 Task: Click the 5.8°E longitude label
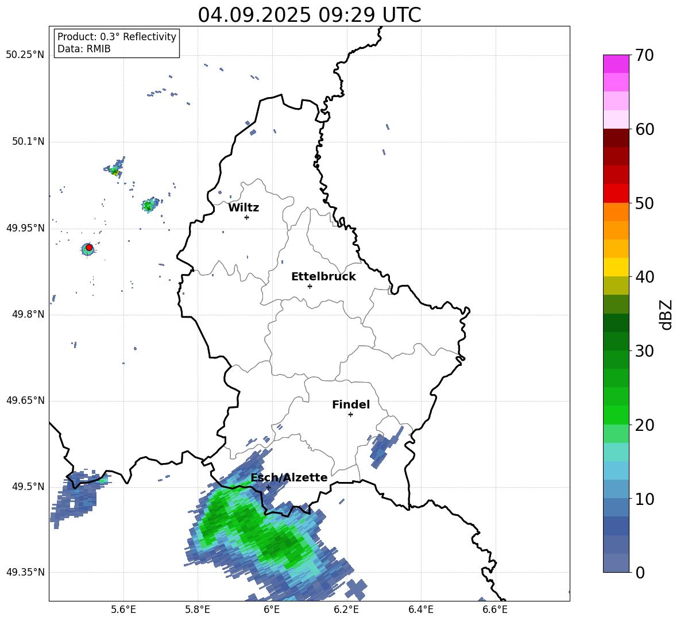[x=198, y=610]
